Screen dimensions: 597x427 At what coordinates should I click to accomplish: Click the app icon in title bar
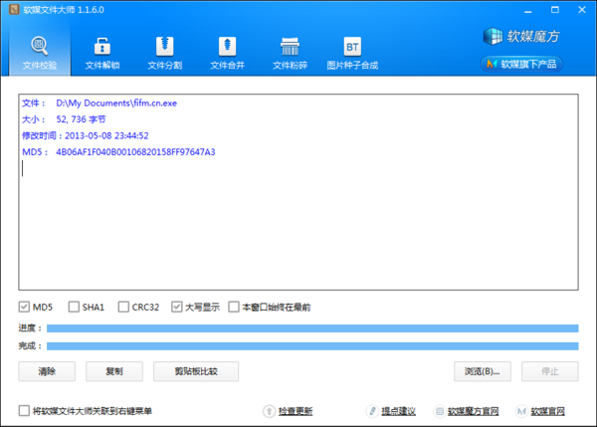[14, 10]
